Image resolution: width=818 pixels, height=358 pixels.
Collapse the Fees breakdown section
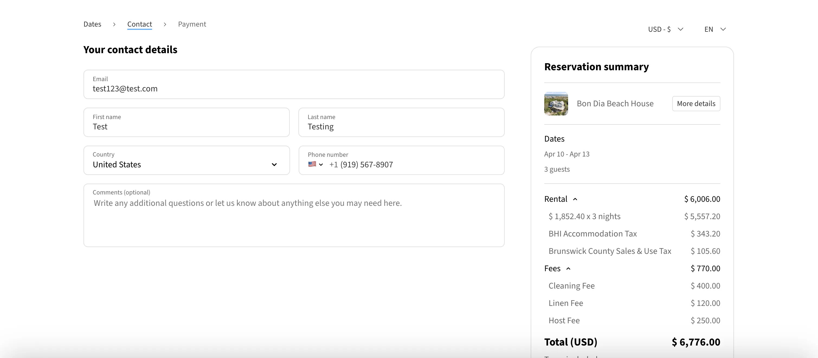coord(568,268)
